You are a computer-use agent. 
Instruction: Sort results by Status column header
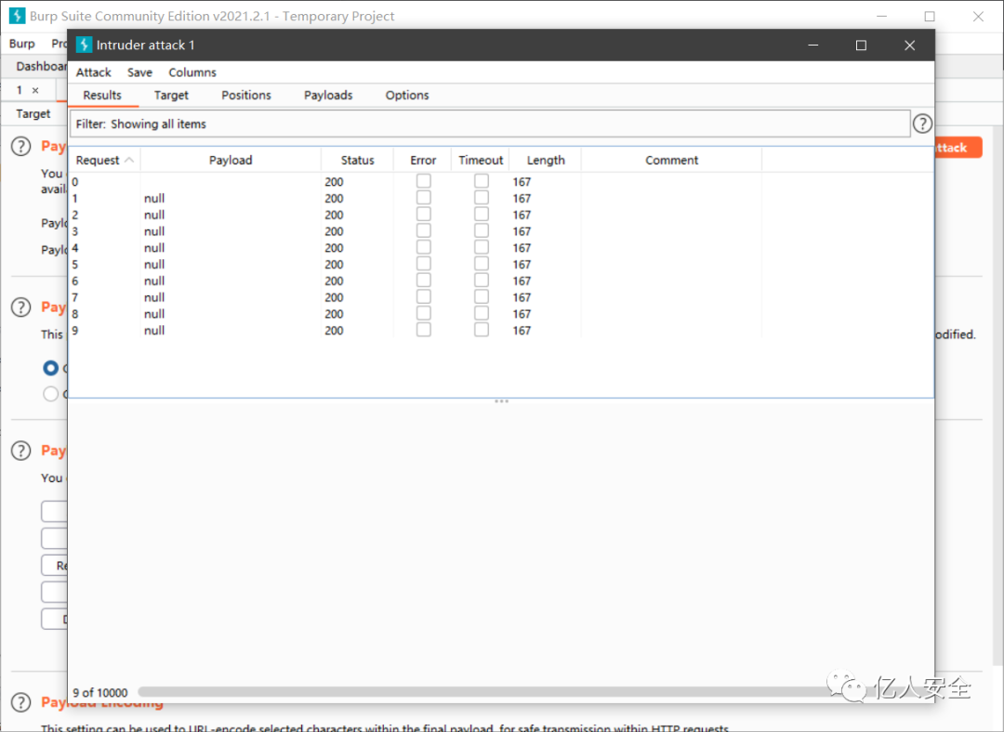(x=357, y=160)
